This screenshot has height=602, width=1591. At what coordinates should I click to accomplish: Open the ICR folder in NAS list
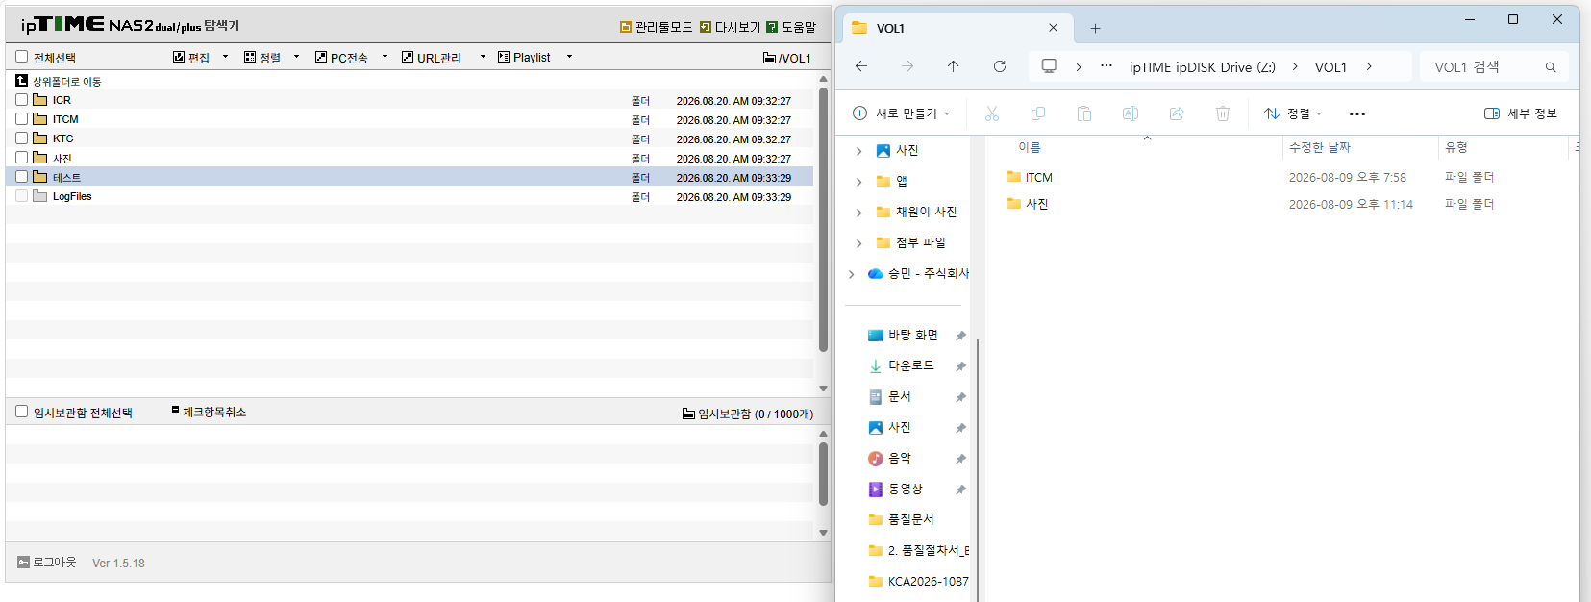coord(62,100)
